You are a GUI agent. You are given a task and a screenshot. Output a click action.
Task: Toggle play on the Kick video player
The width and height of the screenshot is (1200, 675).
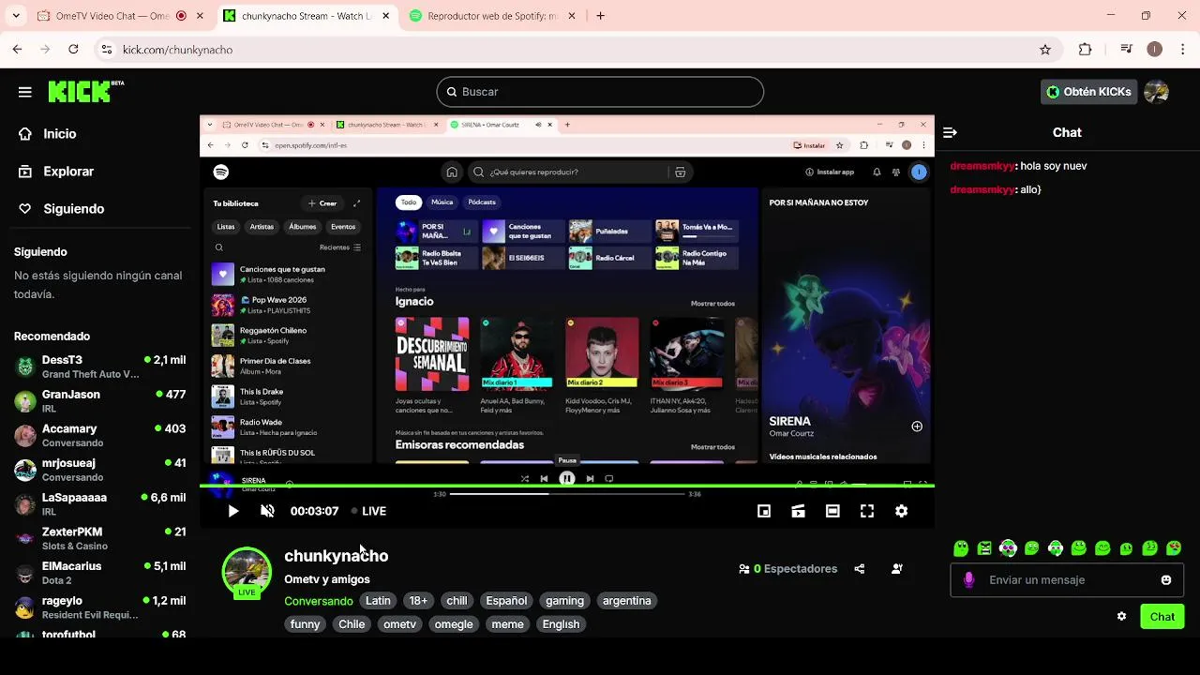click(233, 511)
